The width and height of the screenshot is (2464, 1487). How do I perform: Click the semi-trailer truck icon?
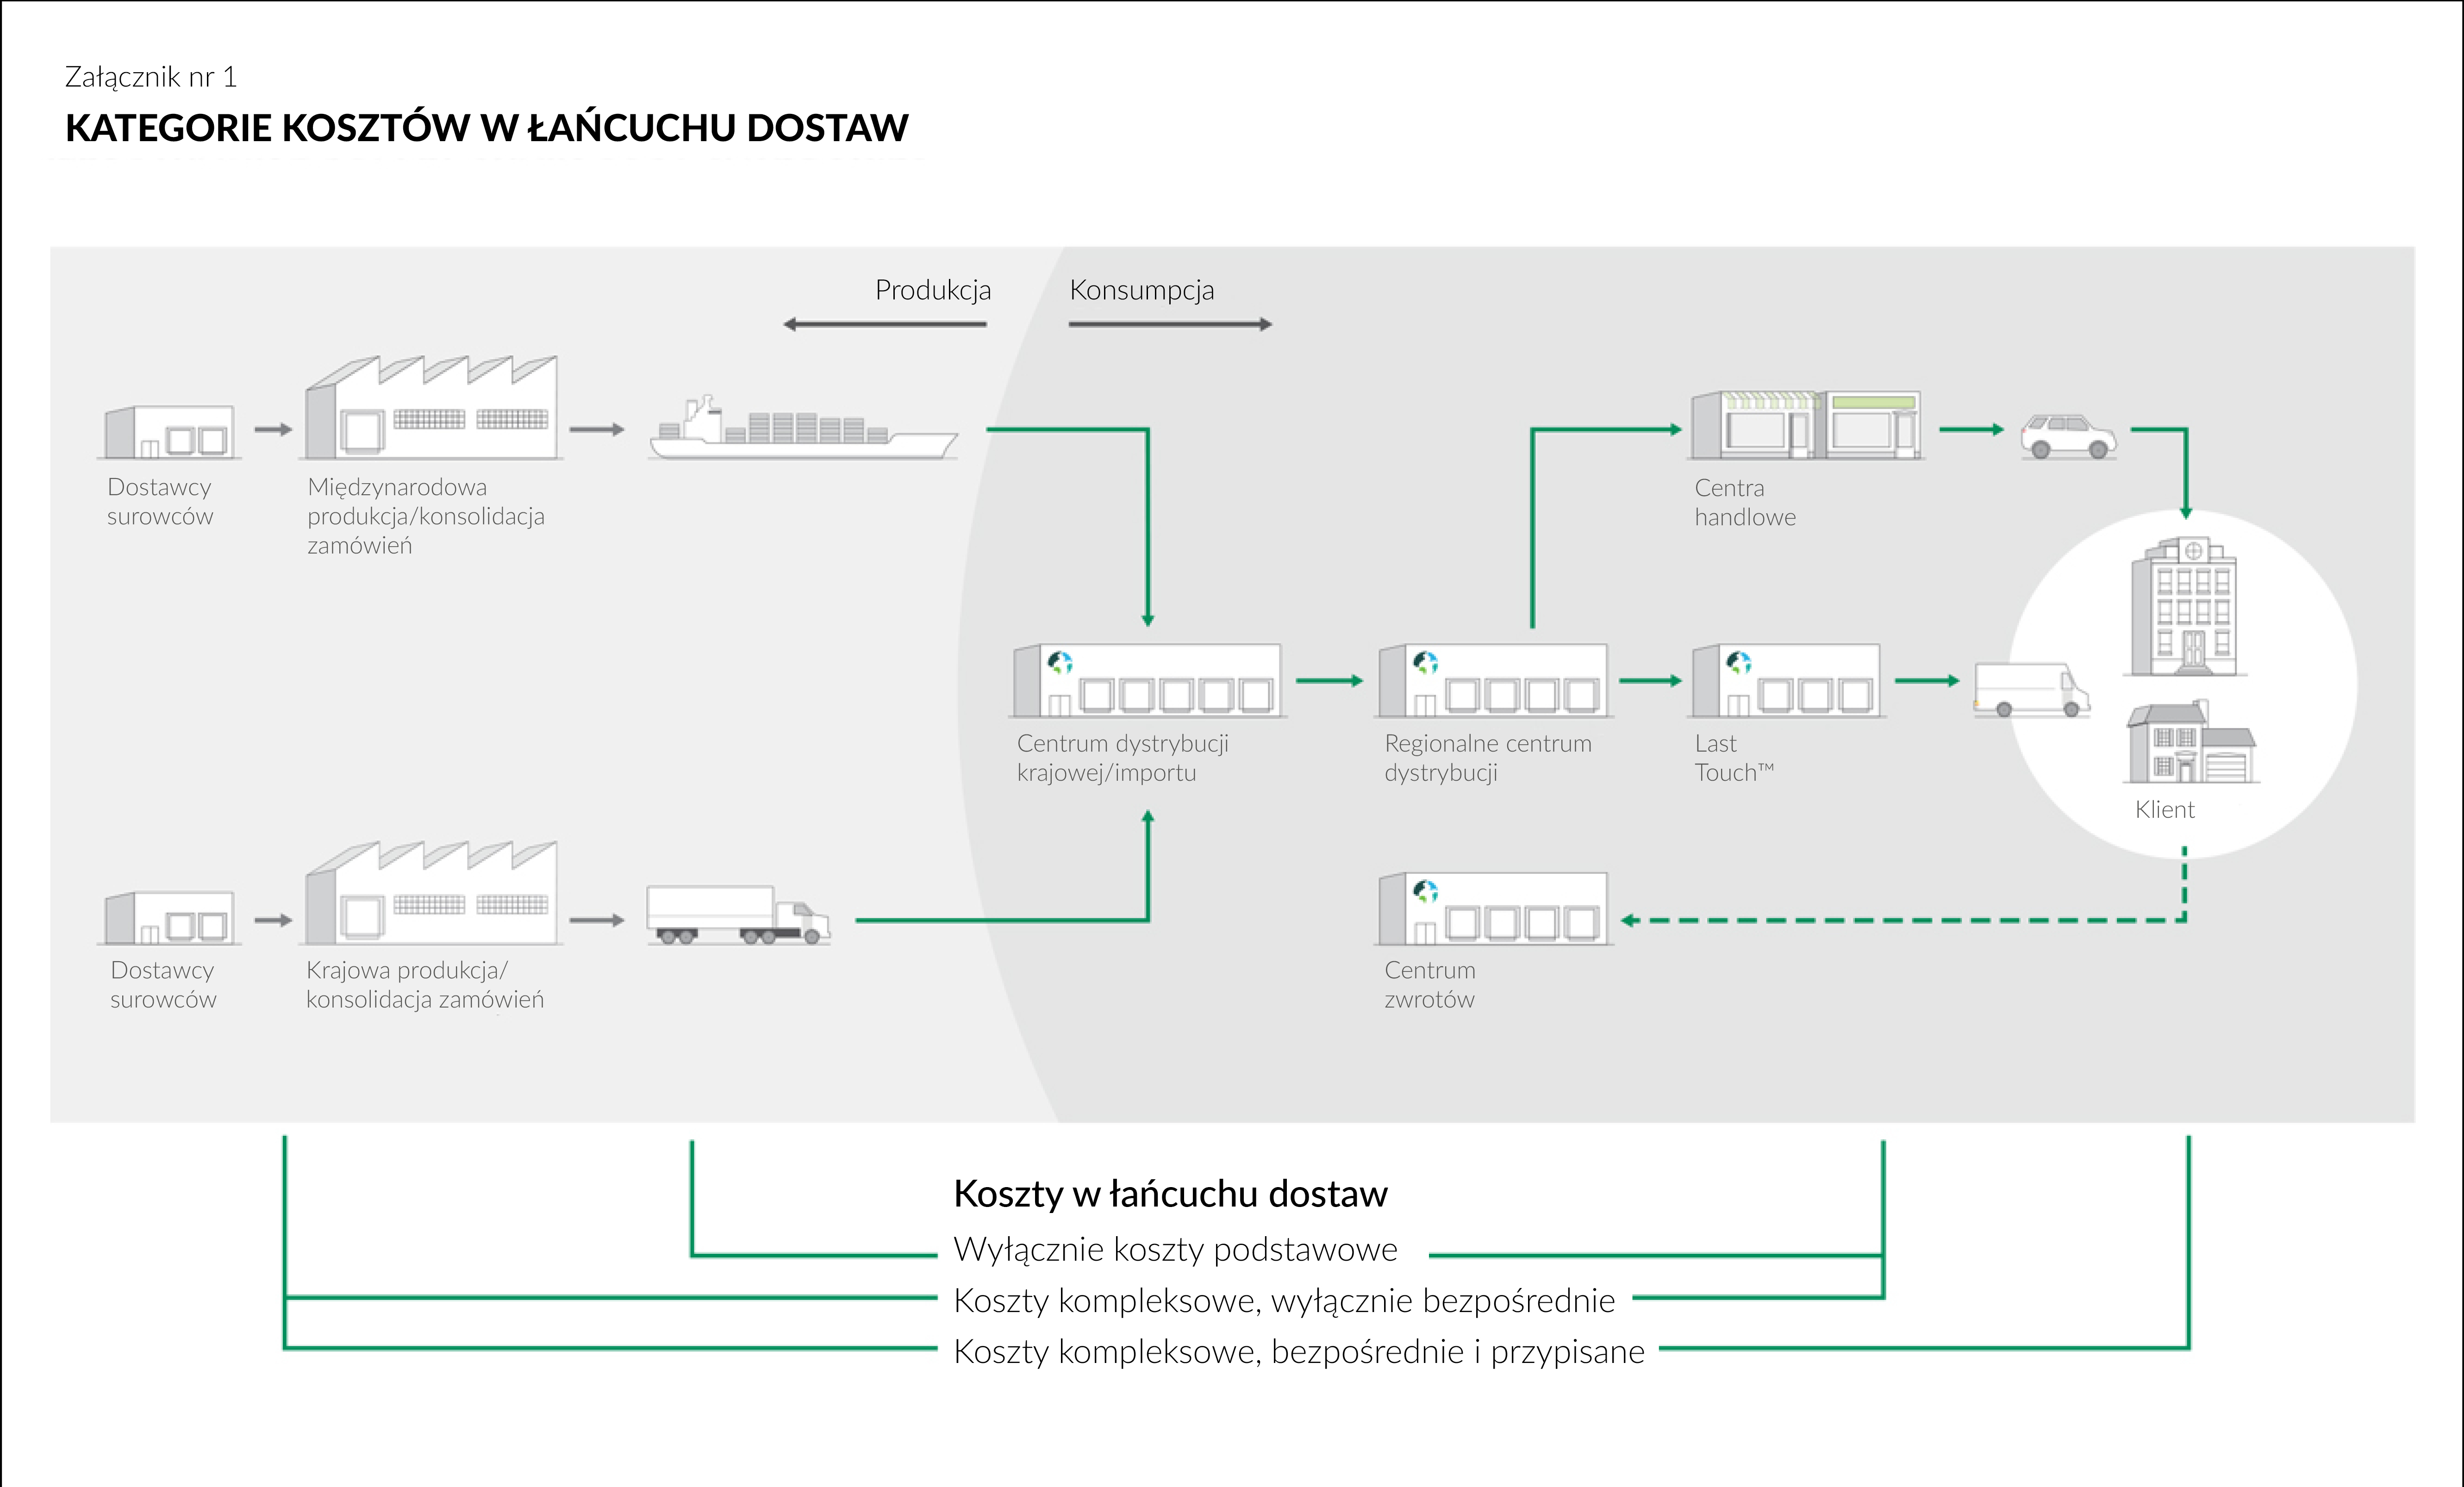(x=738, y=915)
